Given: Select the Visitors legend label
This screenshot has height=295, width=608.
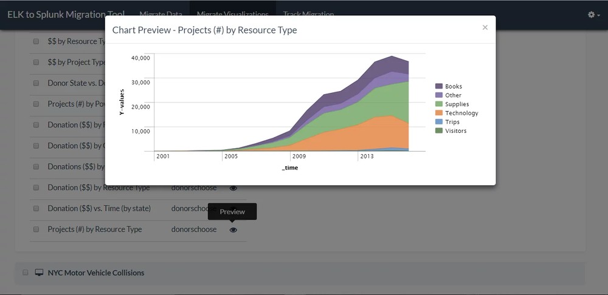Looking at the screenshot, I should click(455, 131).
